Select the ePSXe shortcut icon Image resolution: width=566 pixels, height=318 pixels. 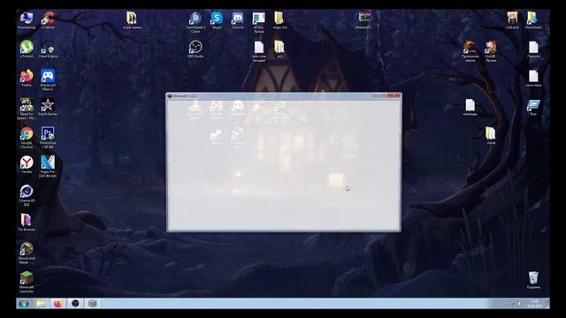pos(259,22)
